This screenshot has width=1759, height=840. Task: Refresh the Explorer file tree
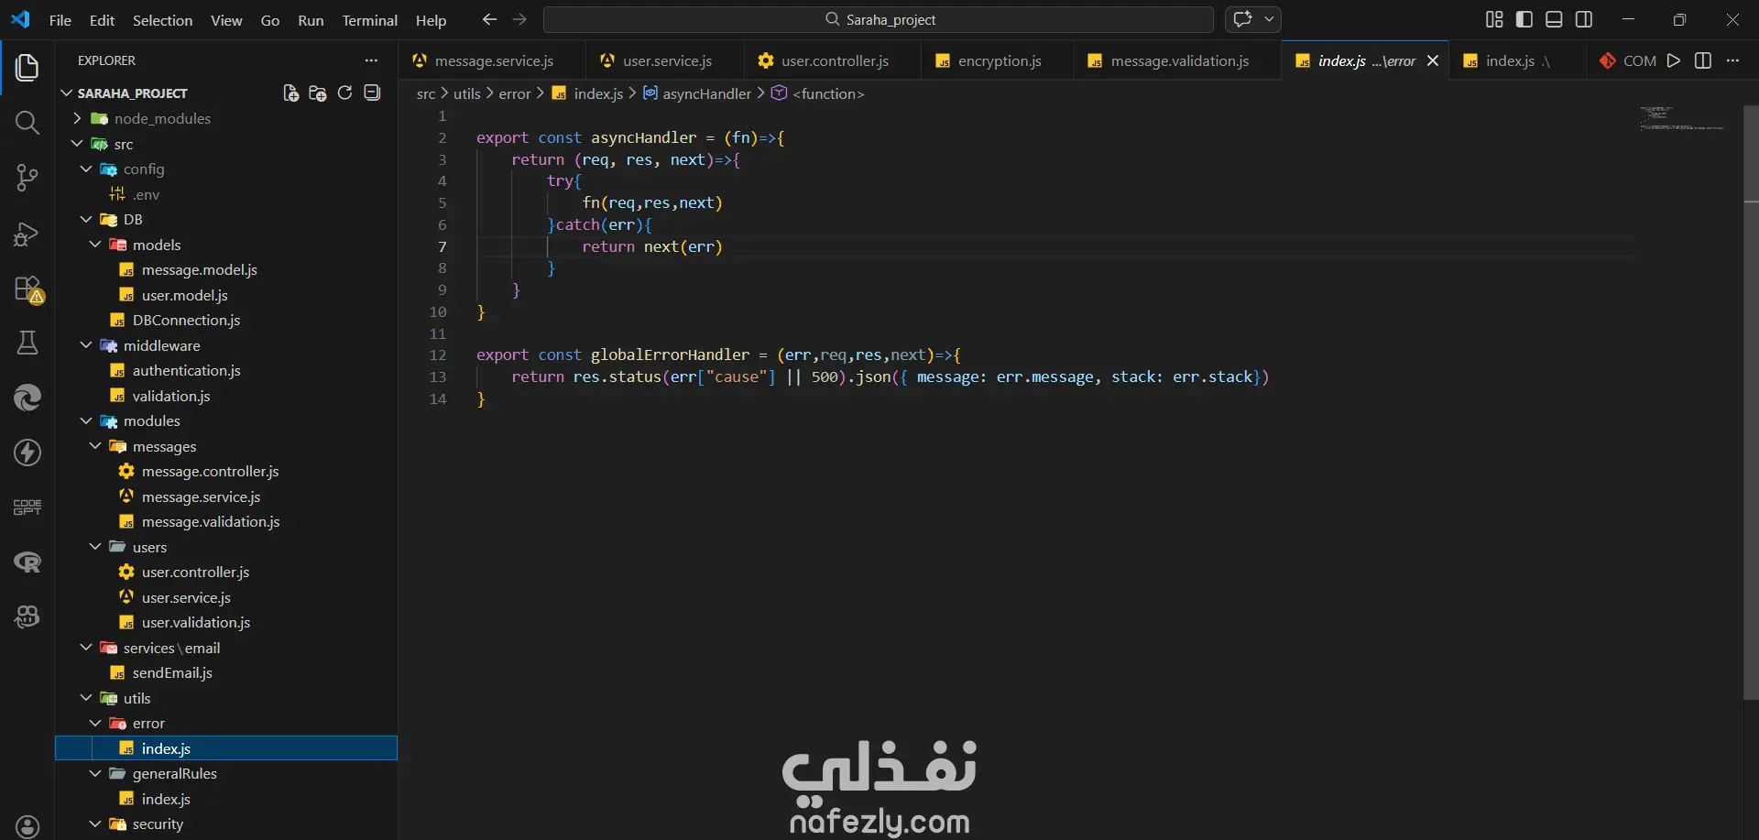point(344,93)
